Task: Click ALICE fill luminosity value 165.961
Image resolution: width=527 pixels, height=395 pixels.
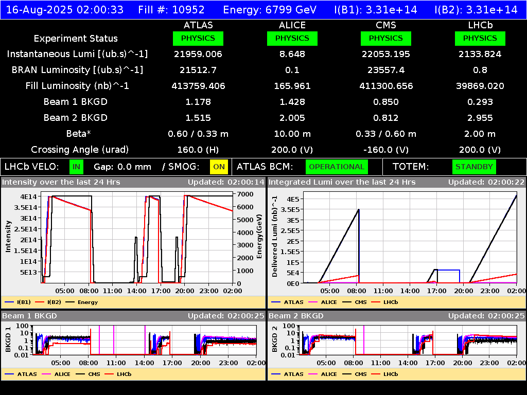Action: coord(292,86)
